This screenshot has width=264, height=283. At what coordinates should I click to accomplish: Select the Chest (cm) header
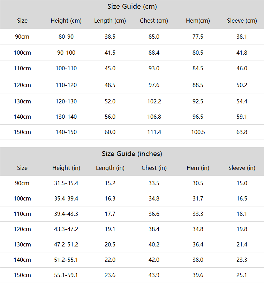(154, 21)
